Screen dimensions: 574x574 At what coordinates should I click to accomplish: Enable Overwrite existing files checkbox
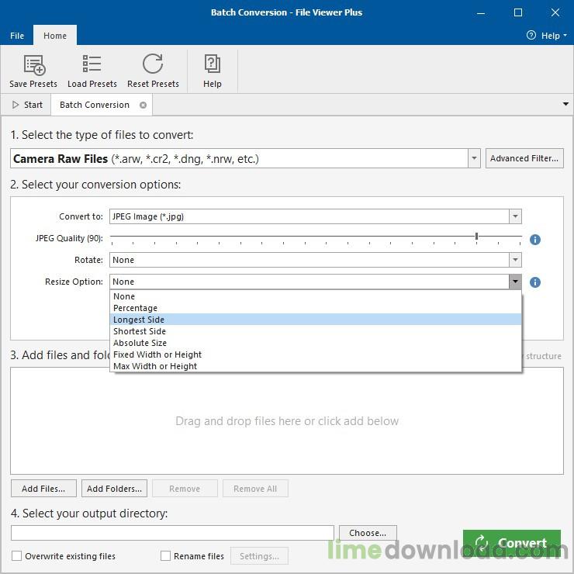(x=16, y=555)
